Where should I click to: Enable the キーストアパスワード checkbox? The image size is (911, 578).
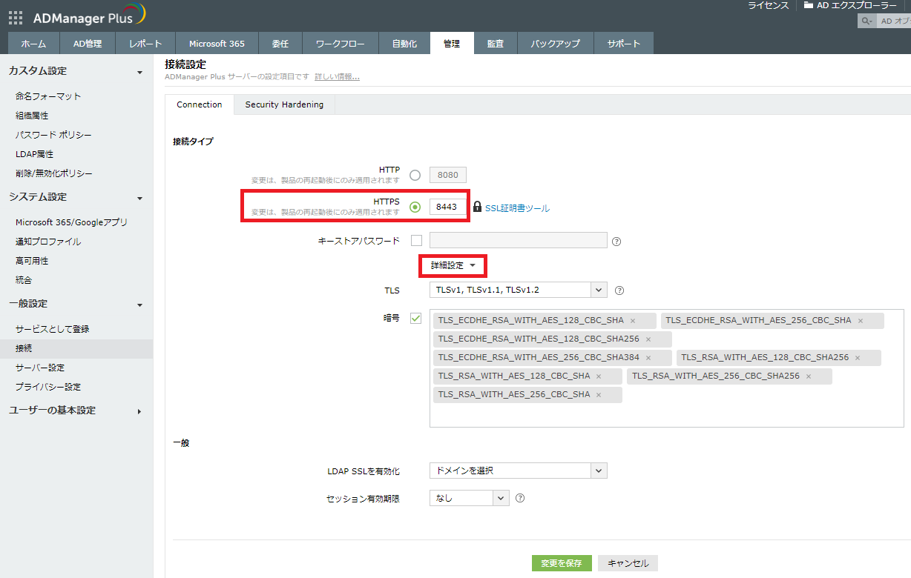(x=415, y=240)
